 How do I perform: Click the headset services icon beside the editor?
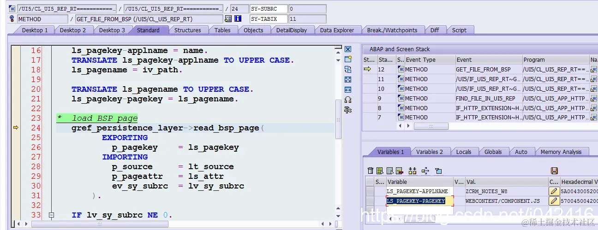point(348,100)
